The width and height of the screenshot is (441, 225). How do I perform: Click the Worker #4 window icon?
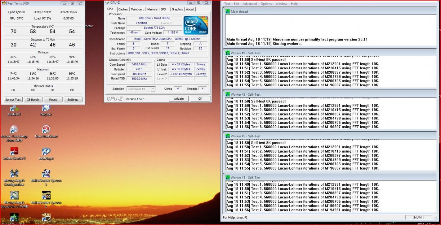point(228,178)
